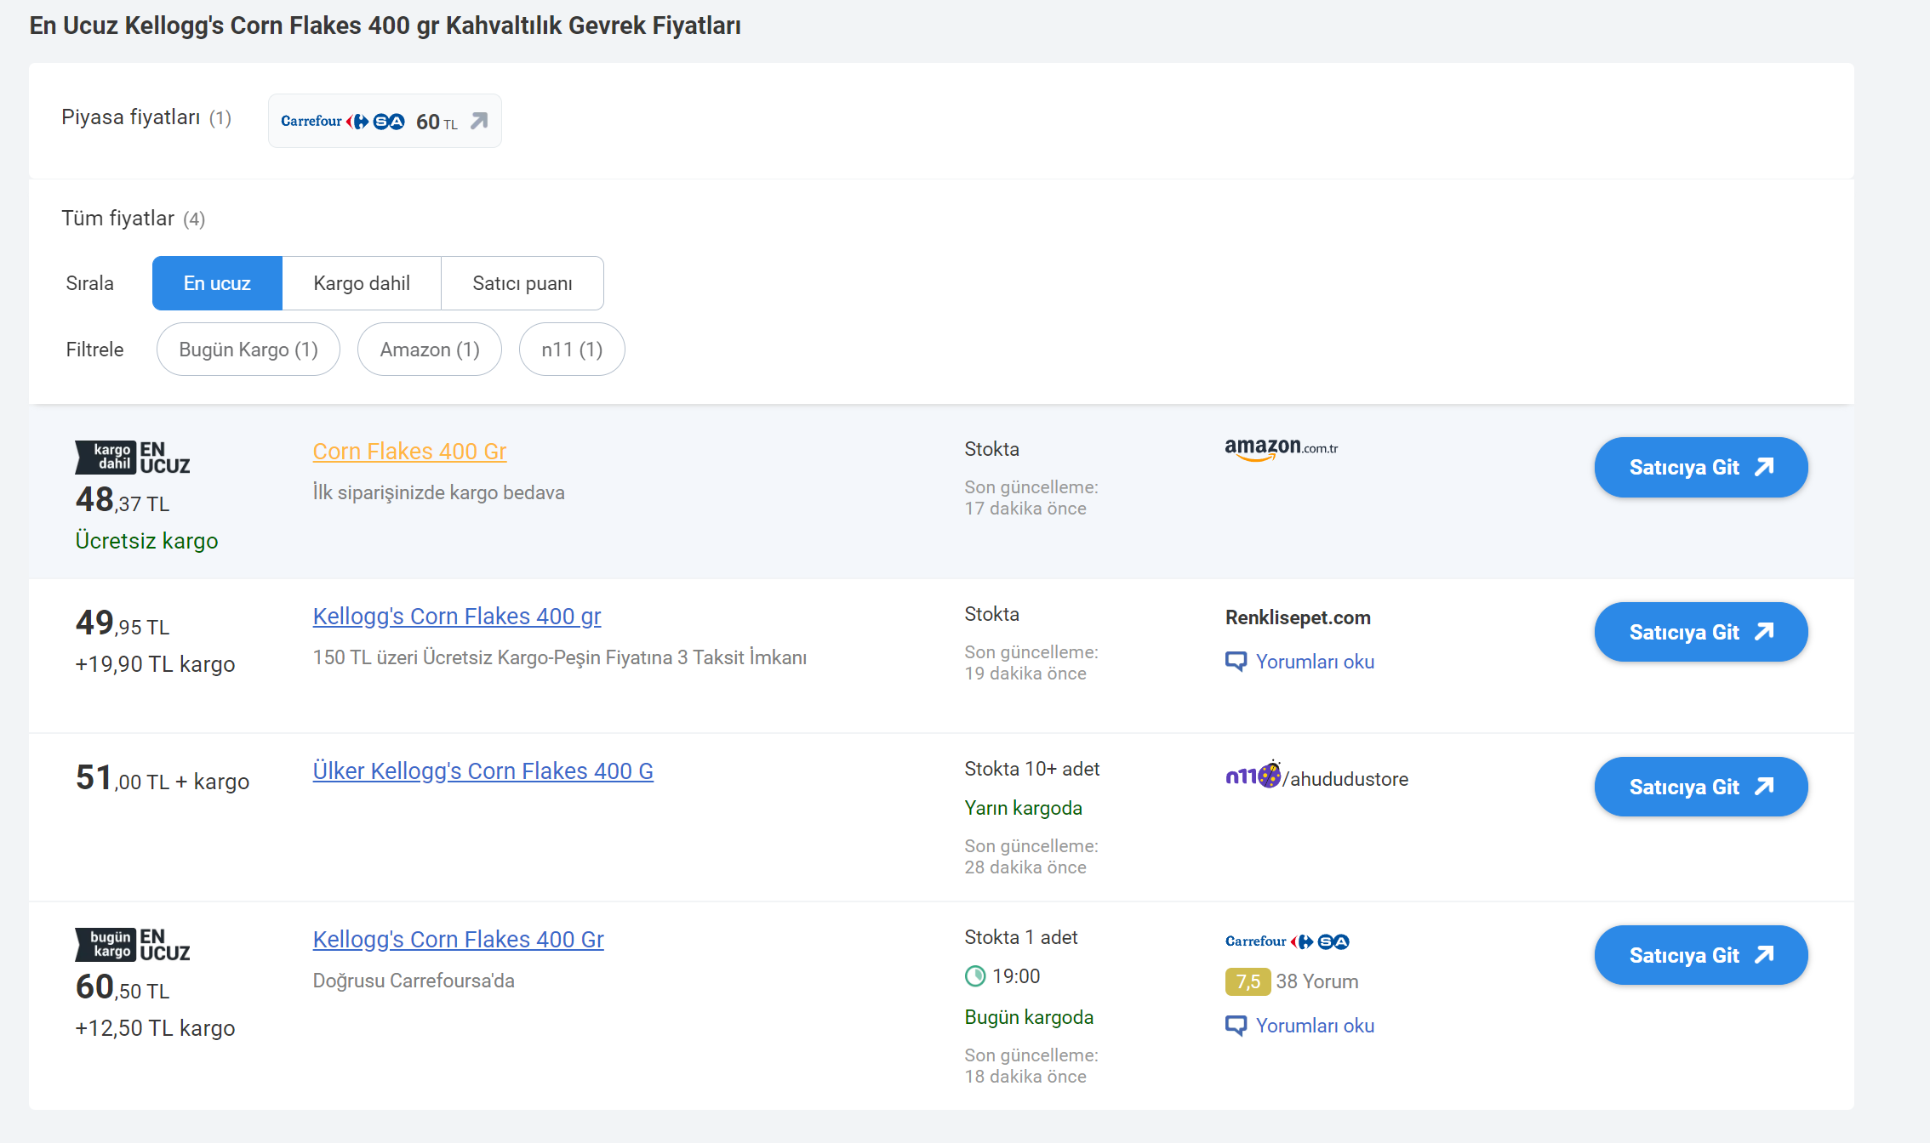
Task: Click the 48,37 TL price
Action: [x=123, y=500]
